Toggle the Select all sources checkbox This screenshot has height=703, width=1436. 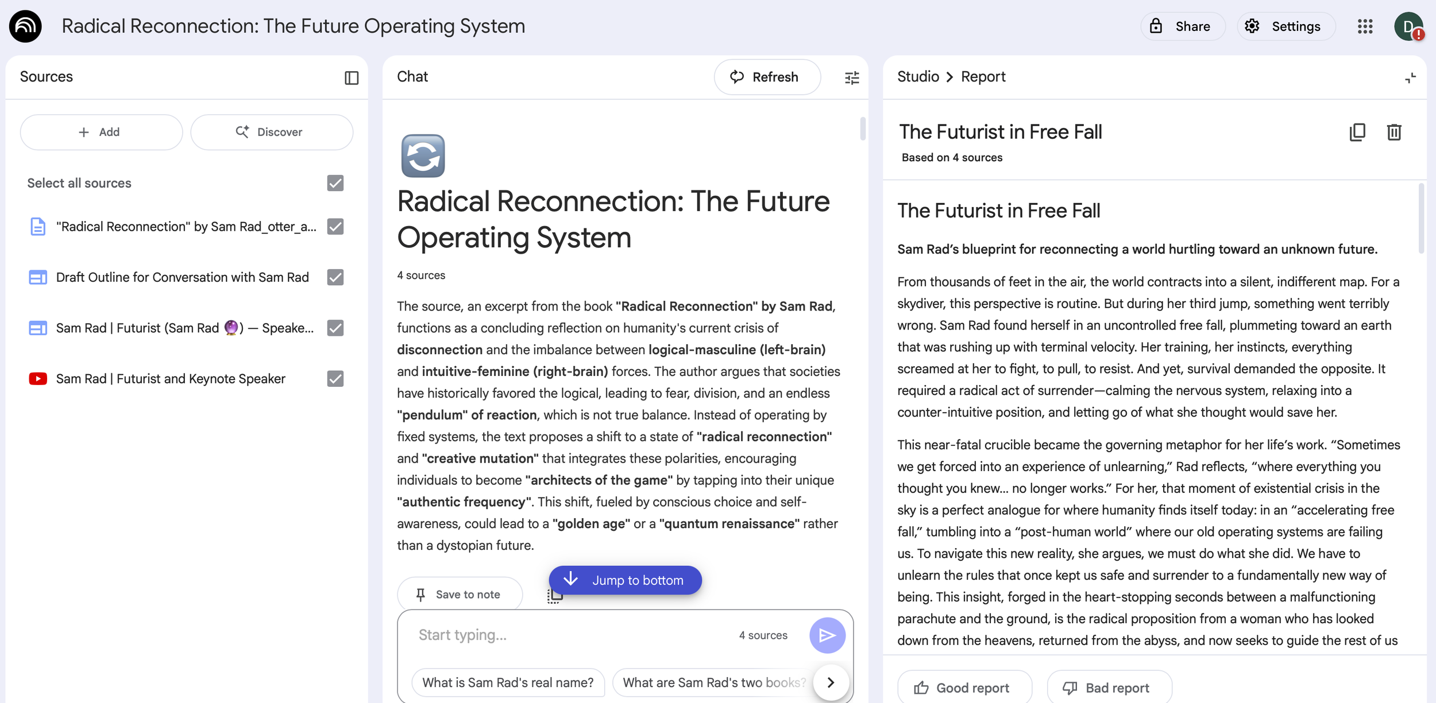click(x=335, y=183)
